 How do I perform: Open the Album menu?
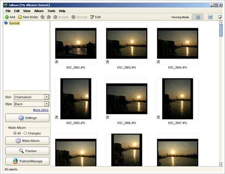point(39,11)
